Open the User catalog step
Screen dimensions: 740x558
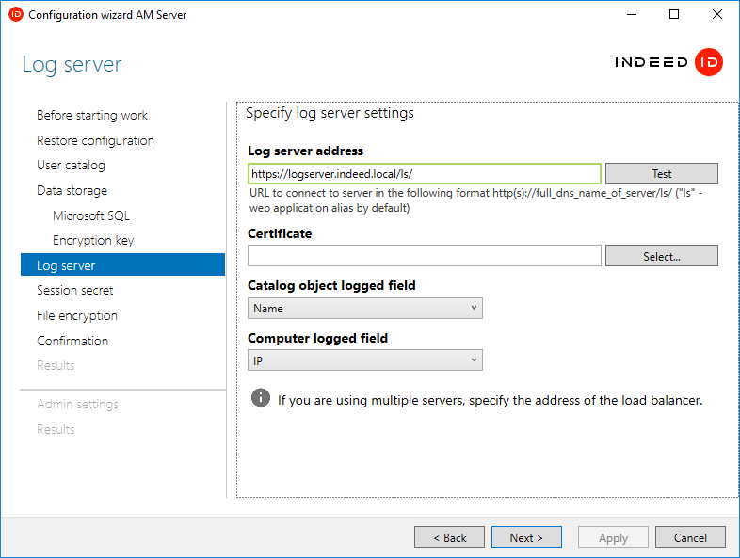(x=71, y=165)
